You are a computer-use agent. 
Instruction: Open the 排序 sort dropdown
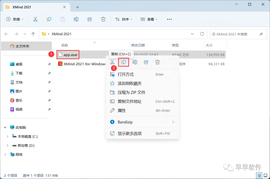tap(124, 19)
